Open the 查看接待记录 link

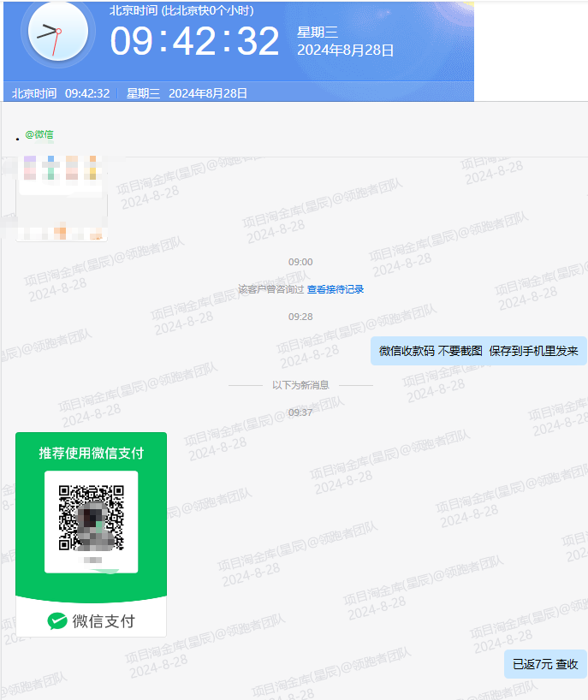click(x=336, y=289)
